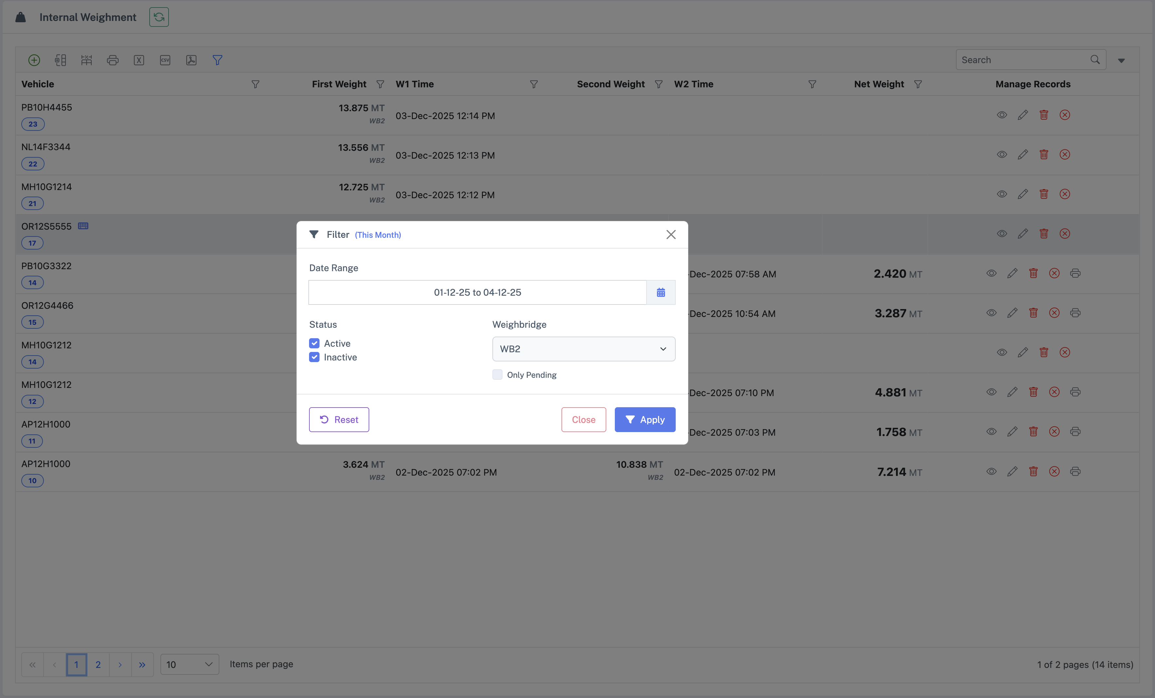This screenshot has width=1155, height=698.
Task: Open the items per page dropdown
Action: pyautogui.click(x=189, y=664)
